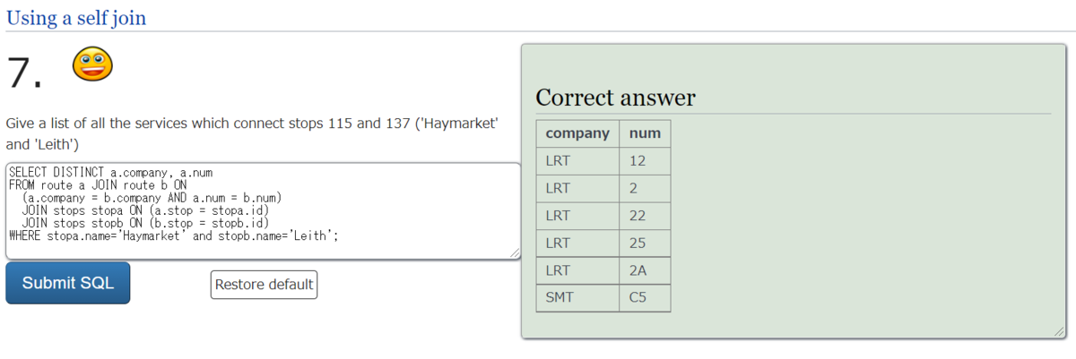Grab the SQL text area resize handle
The width and height of the screenshot is (1076, 359).
(515, 253)
